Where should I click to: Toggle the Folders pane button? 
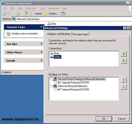pyautogui.click(x=51, y=14)
